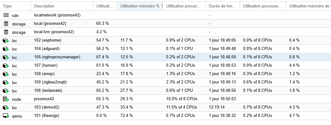Click the storage icon for local-lvm

pyautogui.click(x=6, y=32)
